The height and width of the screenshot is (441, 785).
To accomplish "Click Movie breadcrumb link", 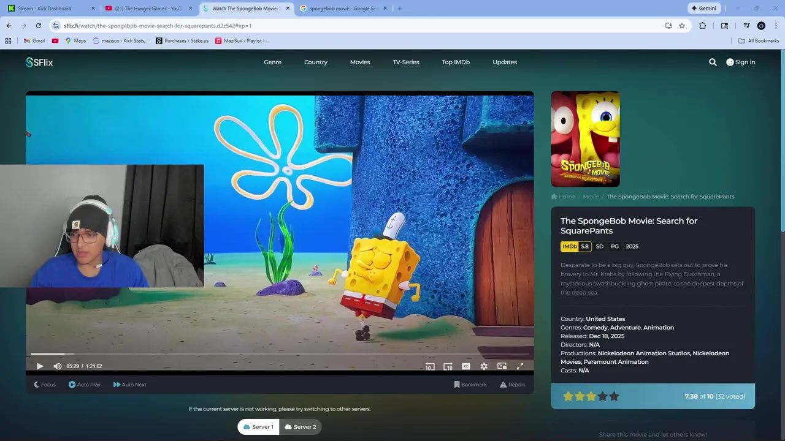I will 591,197.
